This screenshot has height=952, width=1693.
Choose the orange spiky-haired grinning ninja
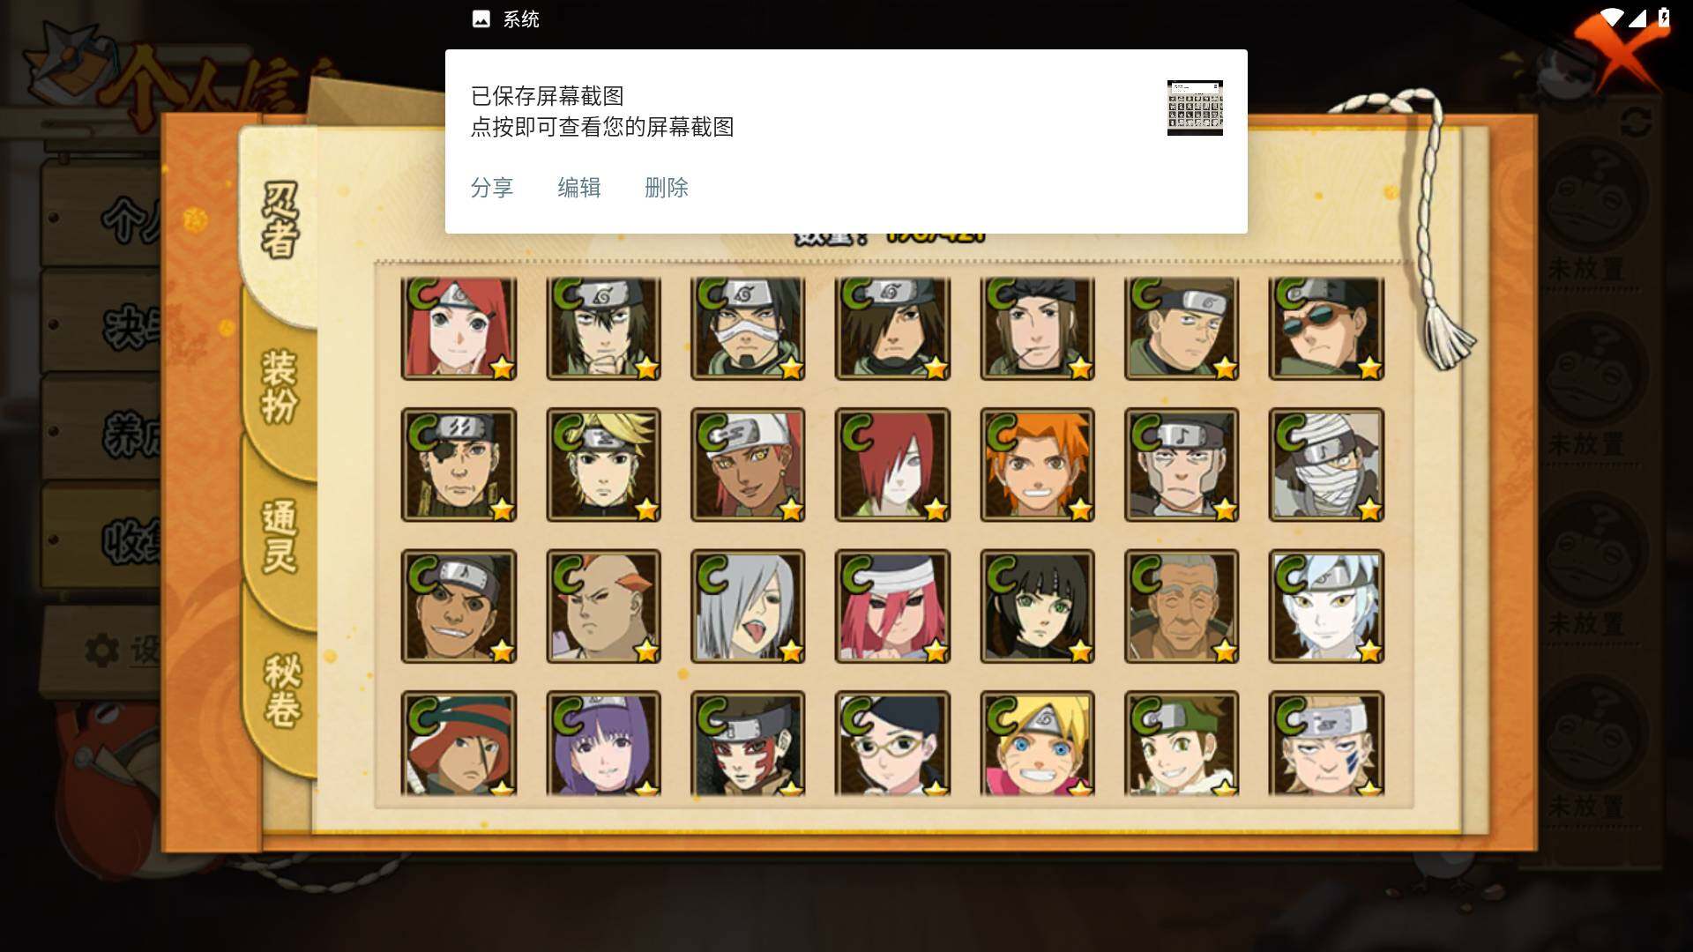[x=1037, y=465]
